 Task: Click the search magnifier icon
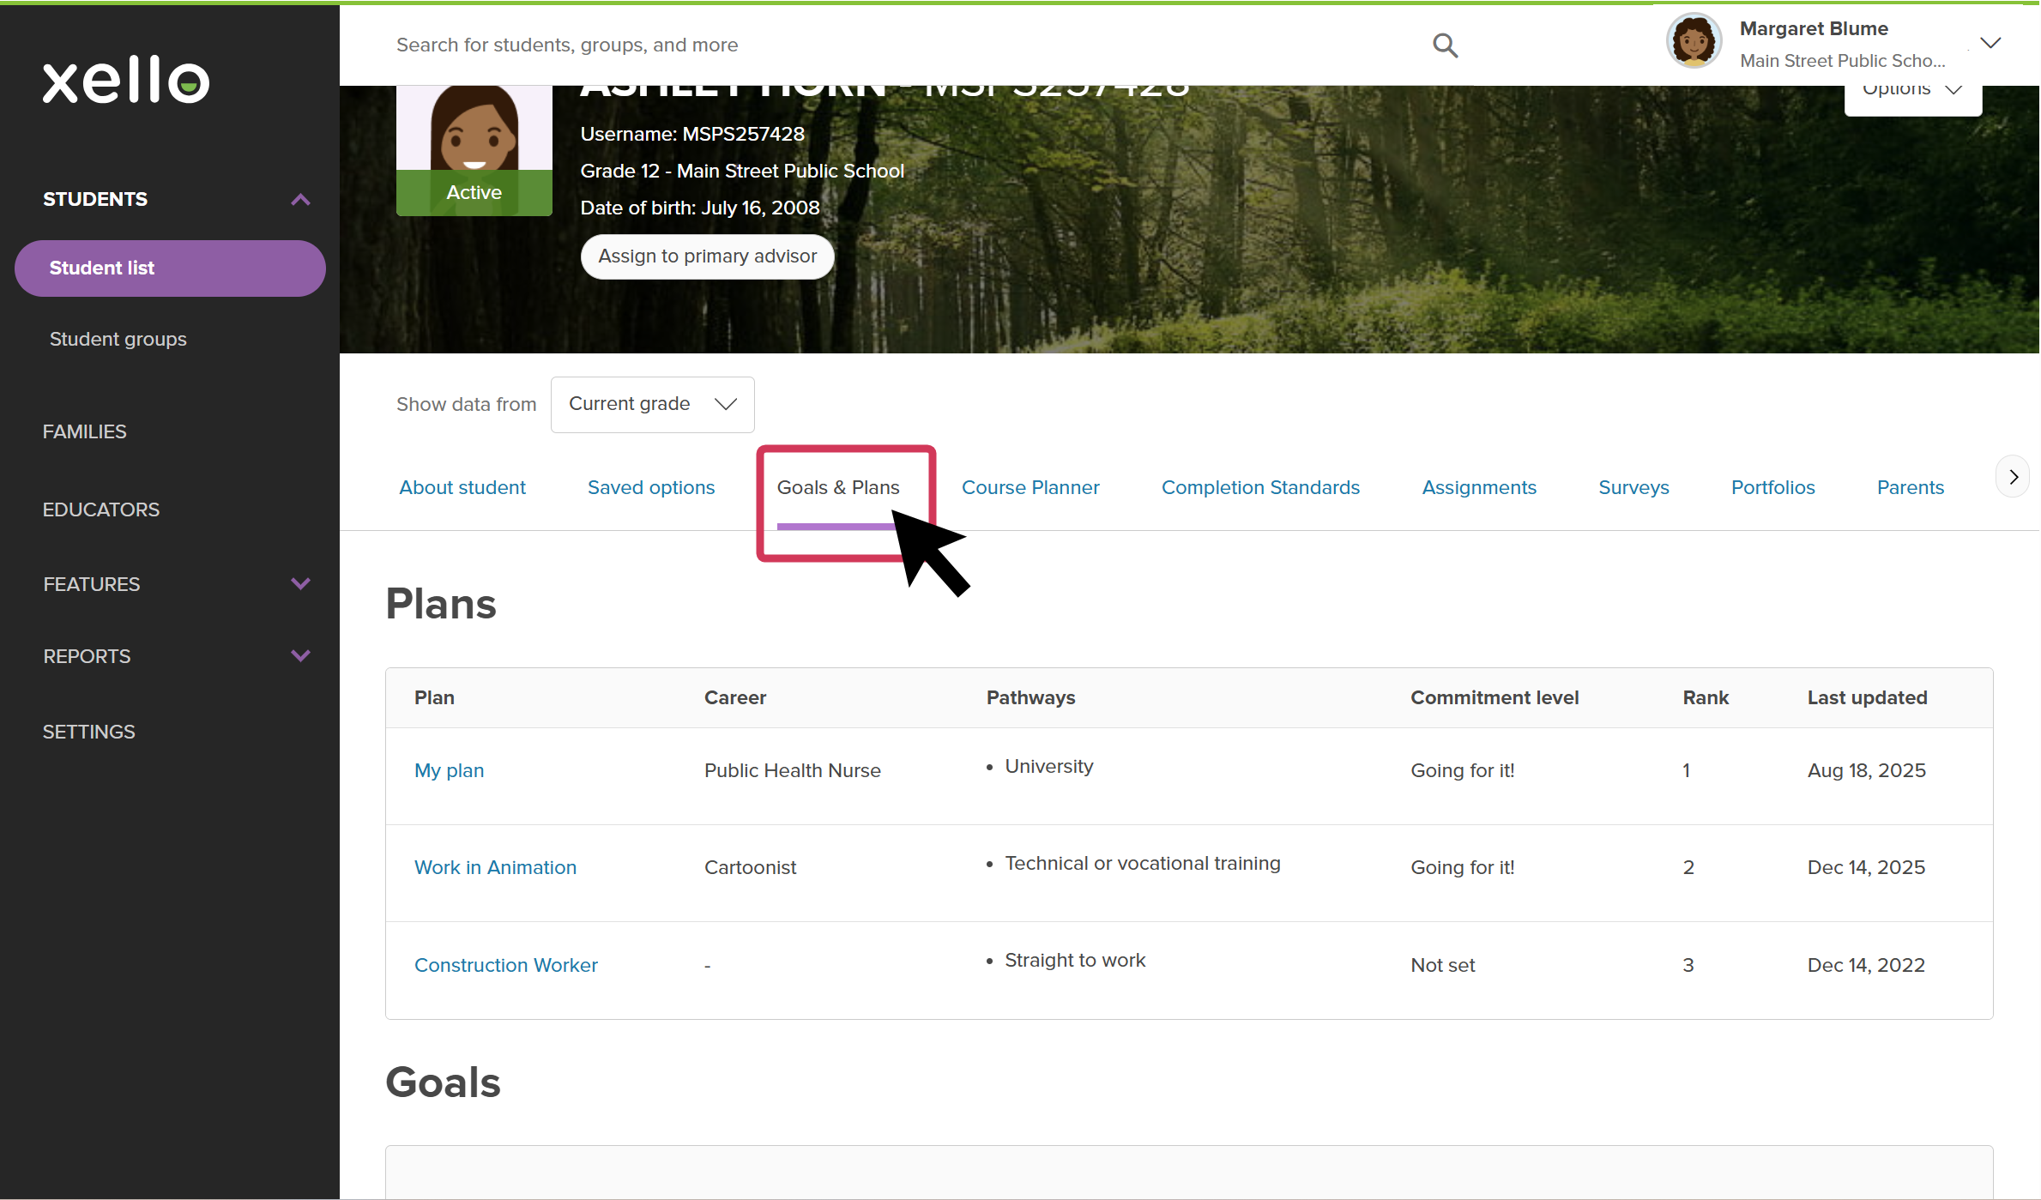point(1445,45)
